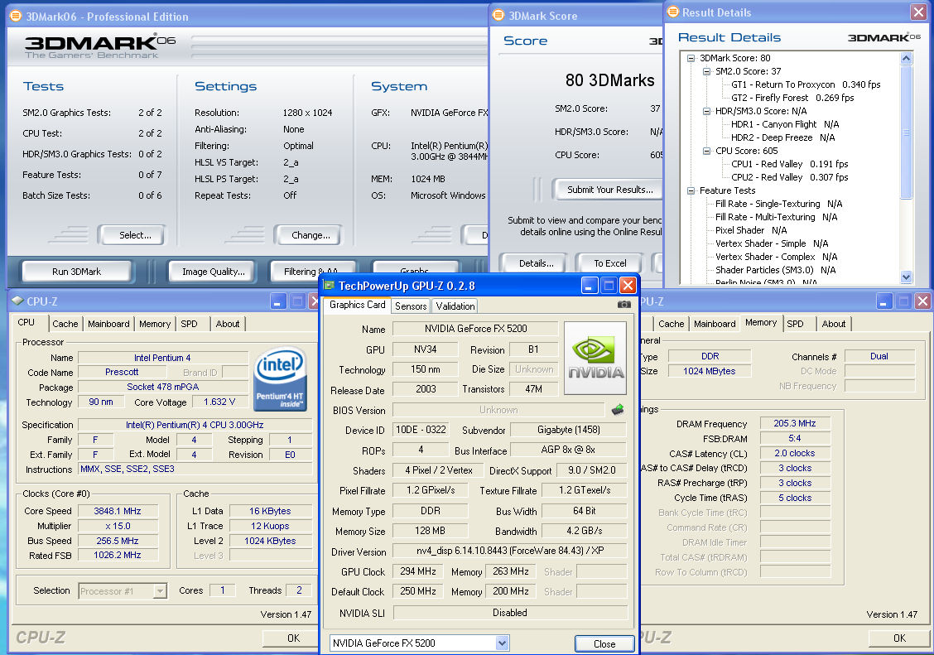Click the GPU-Z title bar app icon
Image resolution: width=934 pixels, height=655 pixels.
tap(329, 286)
